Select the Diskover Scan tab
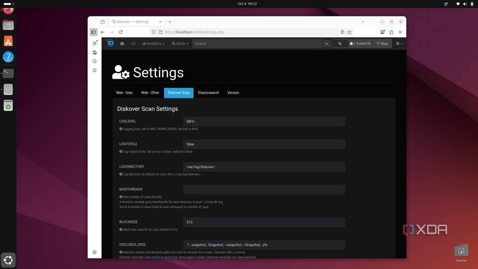This screenshot has height=269, width=478. coord(179,93)
